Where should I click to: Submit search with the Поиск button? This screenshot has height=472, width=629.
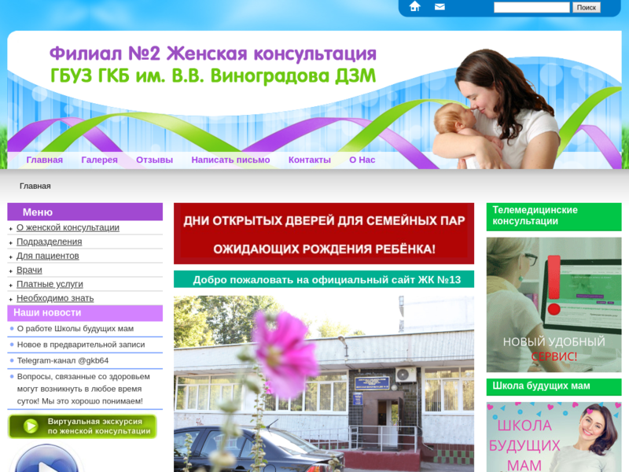coord(586,7)
